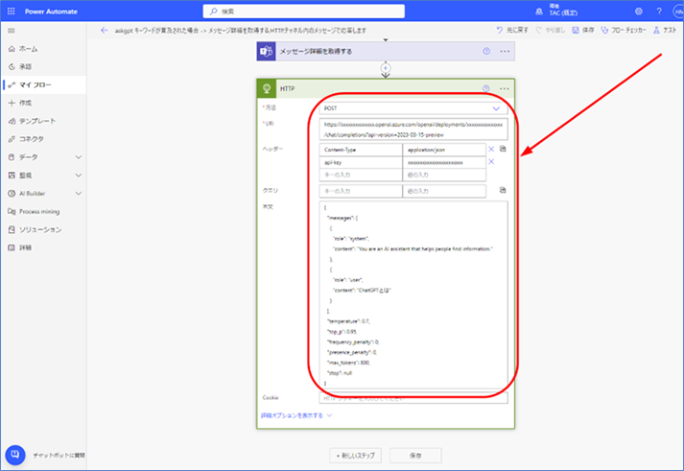Click the 本文 body JSON text area

coord(413,294)
